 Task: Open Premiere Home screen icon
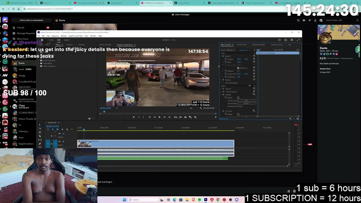pos(42,40)
